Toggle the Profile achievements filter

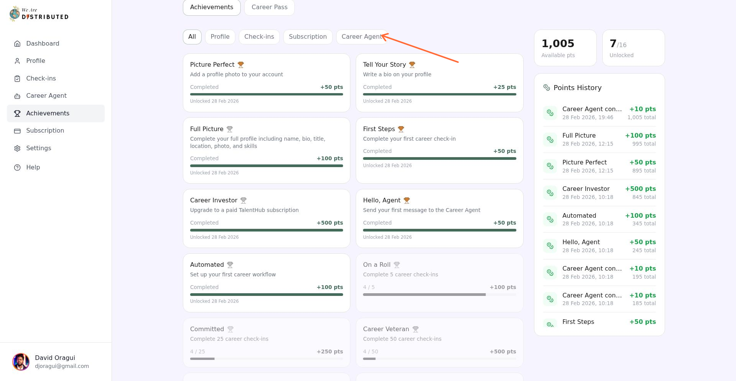tap(220, 37)
